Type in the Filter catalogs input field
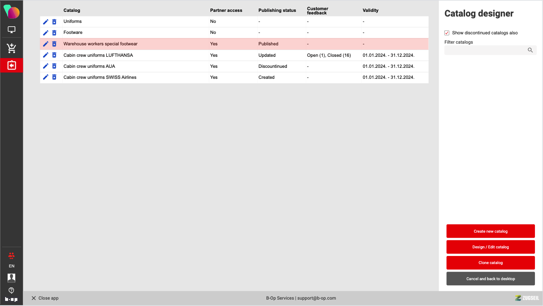 pos(485,50)
